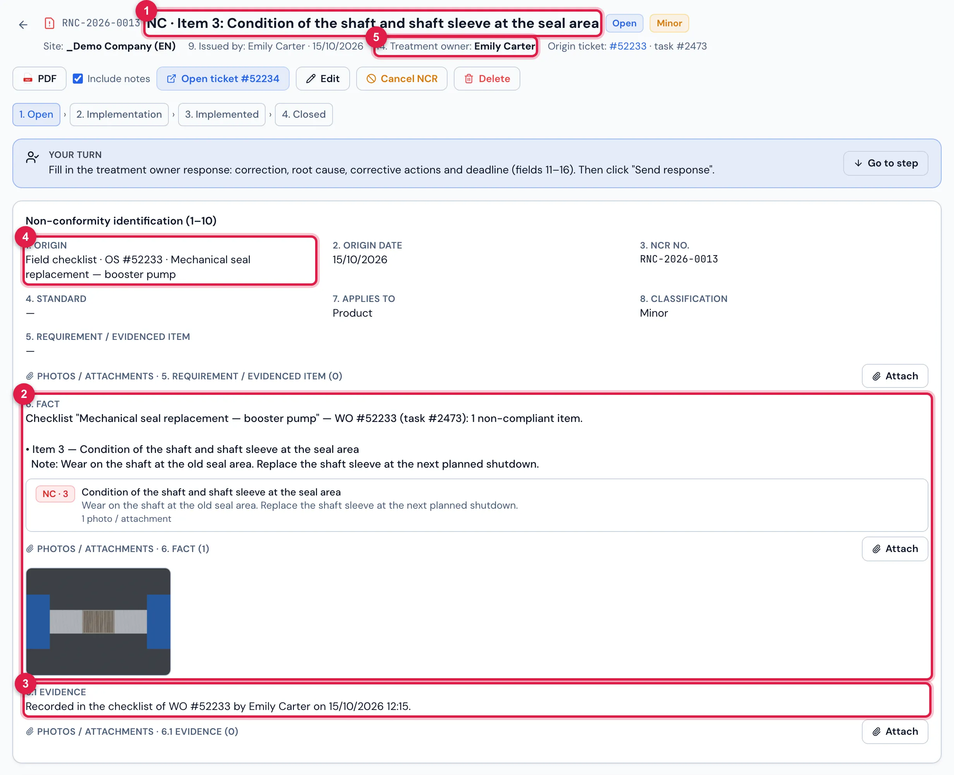The width and height of the screenshot is (954, 775).
Task: Select the 1. Open step
Action: pyautogui.click(x=36, y=114)
